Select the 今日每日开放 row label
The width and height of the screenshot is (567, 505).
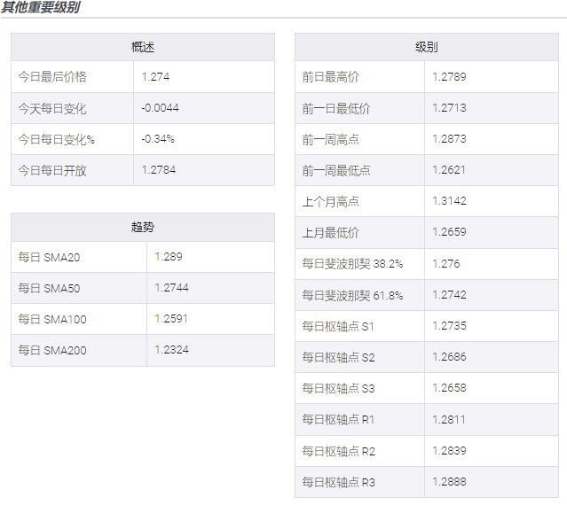coord(52,170)
